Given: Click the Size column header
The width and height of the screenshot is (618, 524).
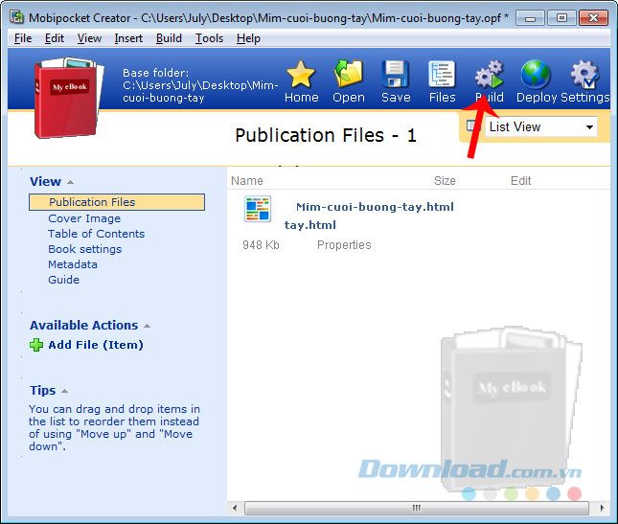Looking at the screenshot, I should 445,181.
